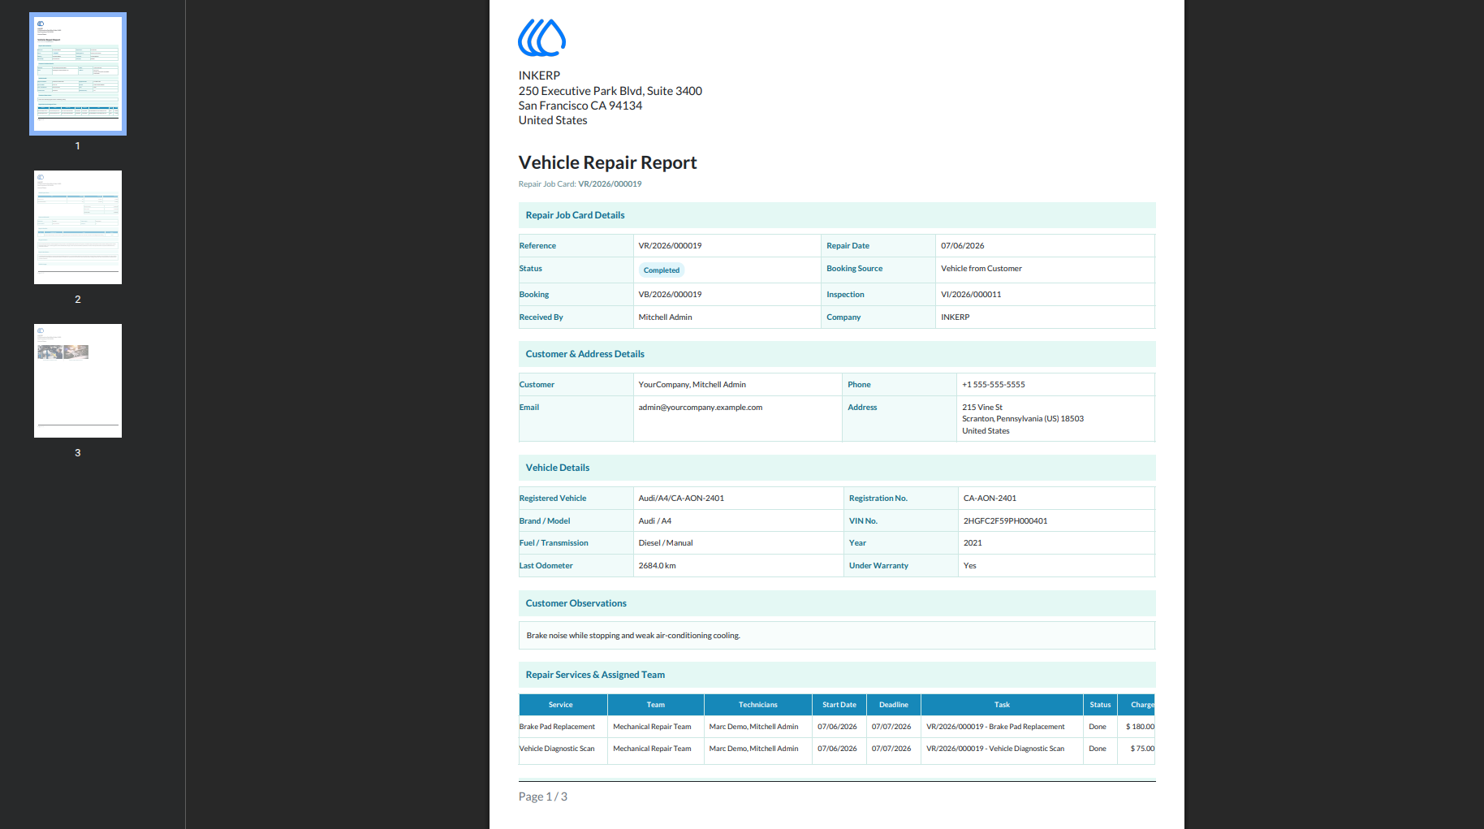
Task: Click the Customer Observations heading
Action: (576, 603)
